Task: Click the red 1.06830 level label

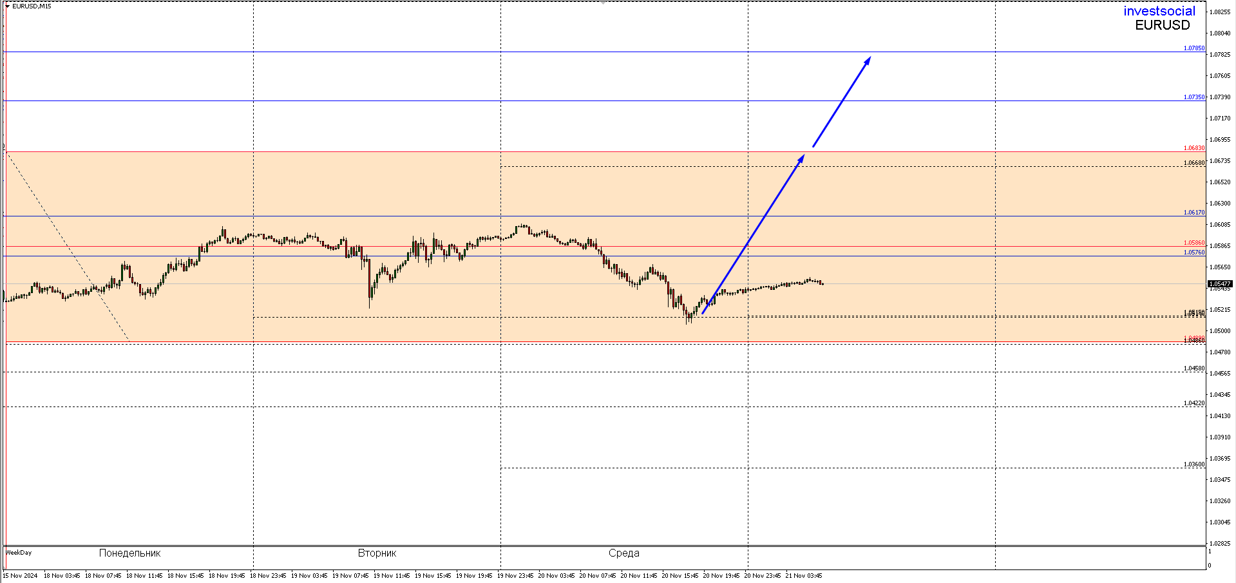Action: (1194, 148)
